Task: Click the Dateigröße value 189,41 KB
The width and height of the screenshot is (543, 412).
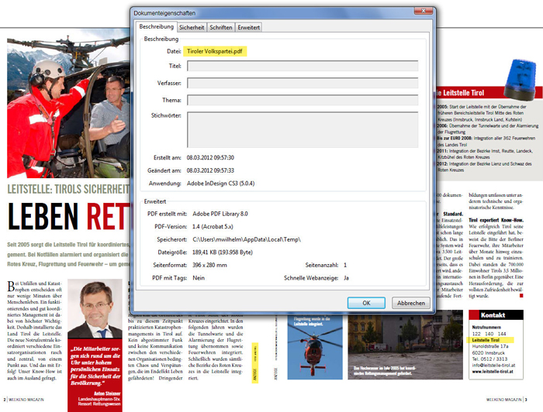Action: tap(223, 252)
